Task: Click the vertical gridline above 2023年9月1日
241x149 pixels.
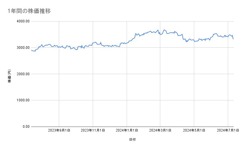Action: click(x=59, y=86)
